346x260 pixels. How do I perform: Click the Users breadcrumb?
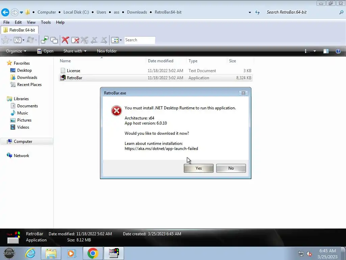coord(101,12)
